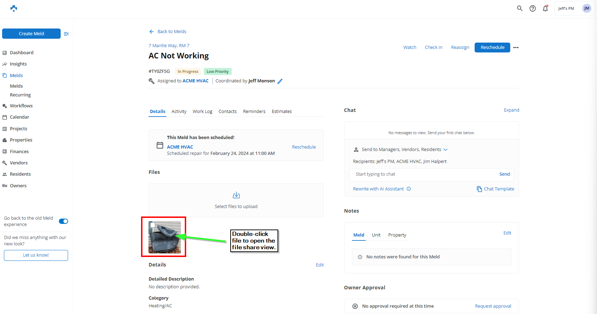The height and width of the screenshot is (314, 597).
Task: Click the pencil icon beside Jeff Monson
Action: (280, 81)
